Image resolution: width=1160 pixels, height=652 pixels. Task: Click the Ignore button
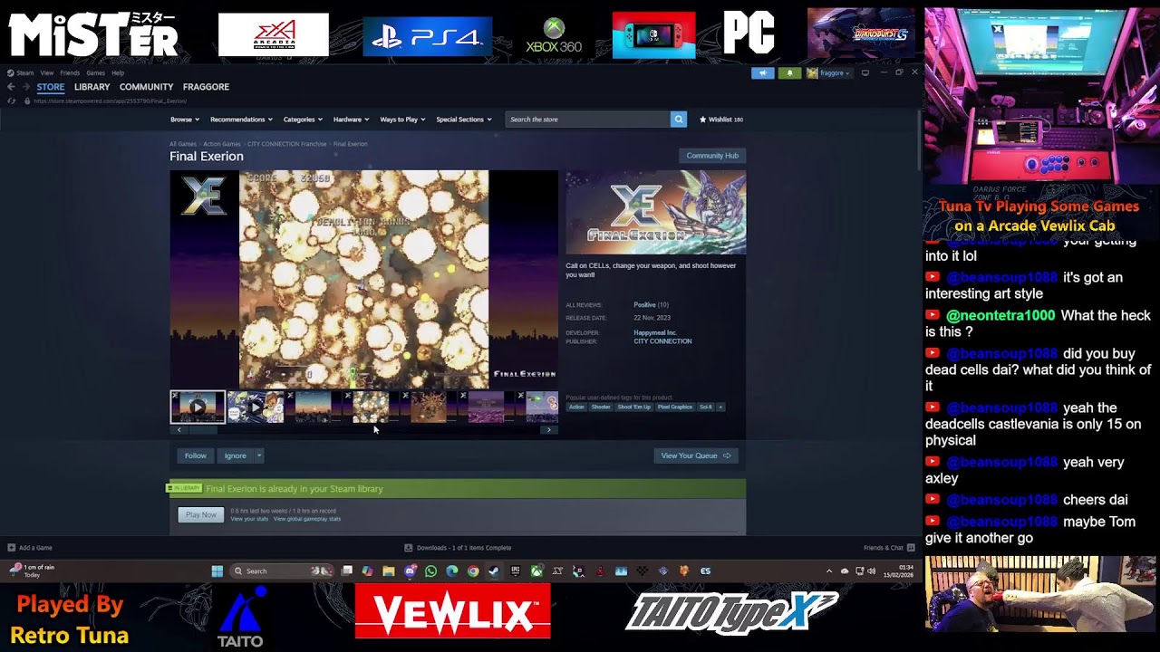coord(235,455)
